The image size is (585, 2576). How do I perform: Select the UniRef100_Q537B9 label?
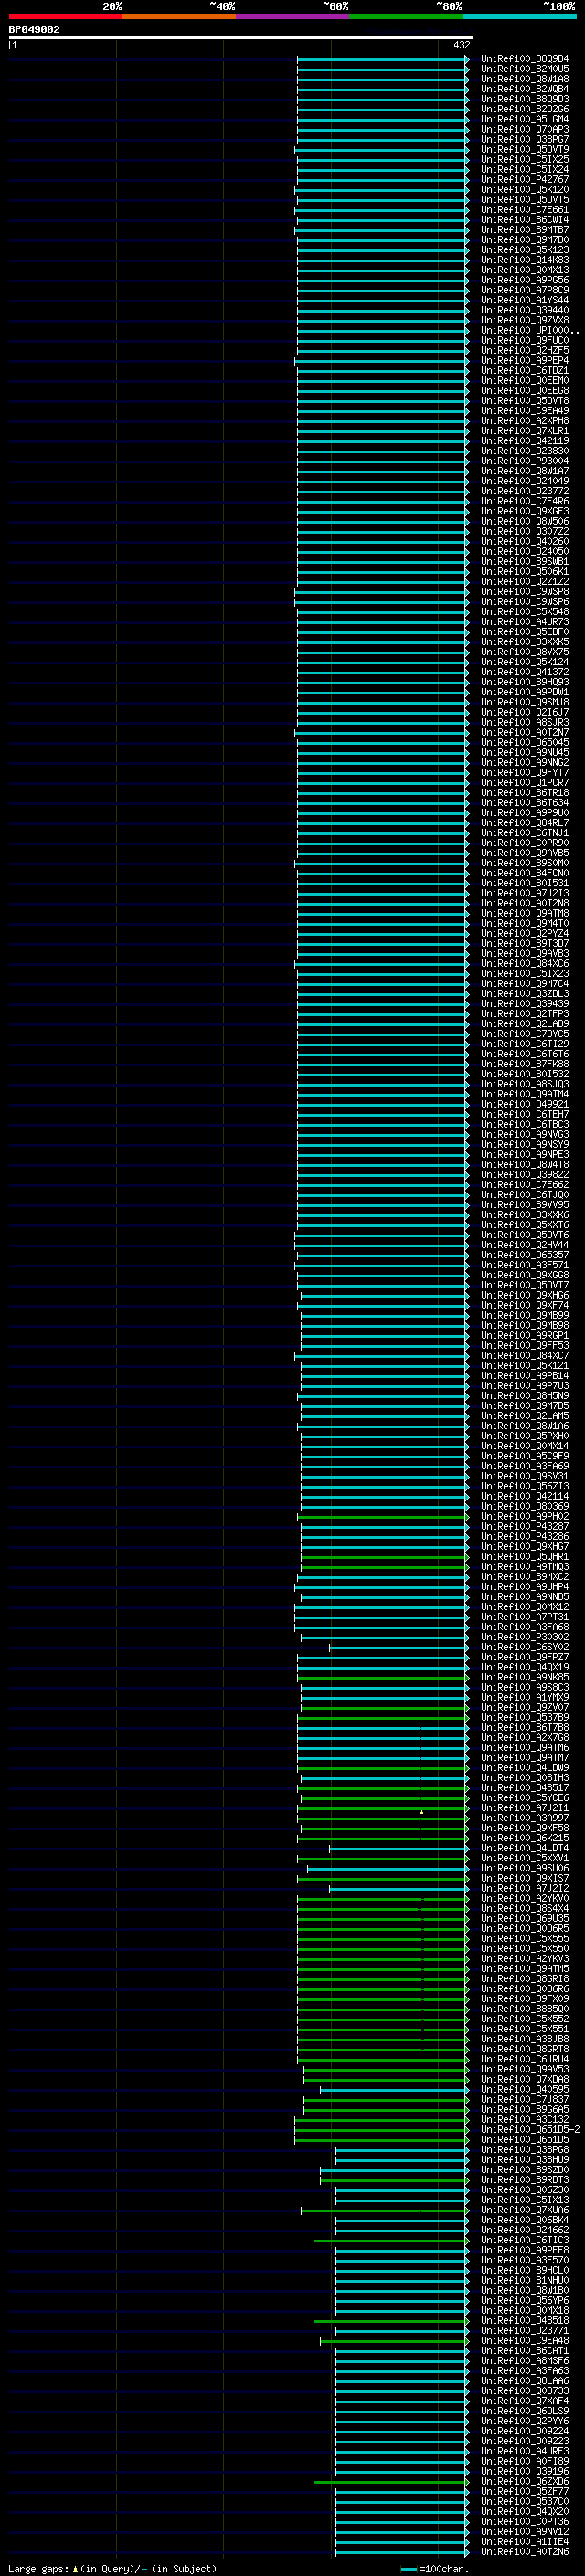(x=524, y=1717)
